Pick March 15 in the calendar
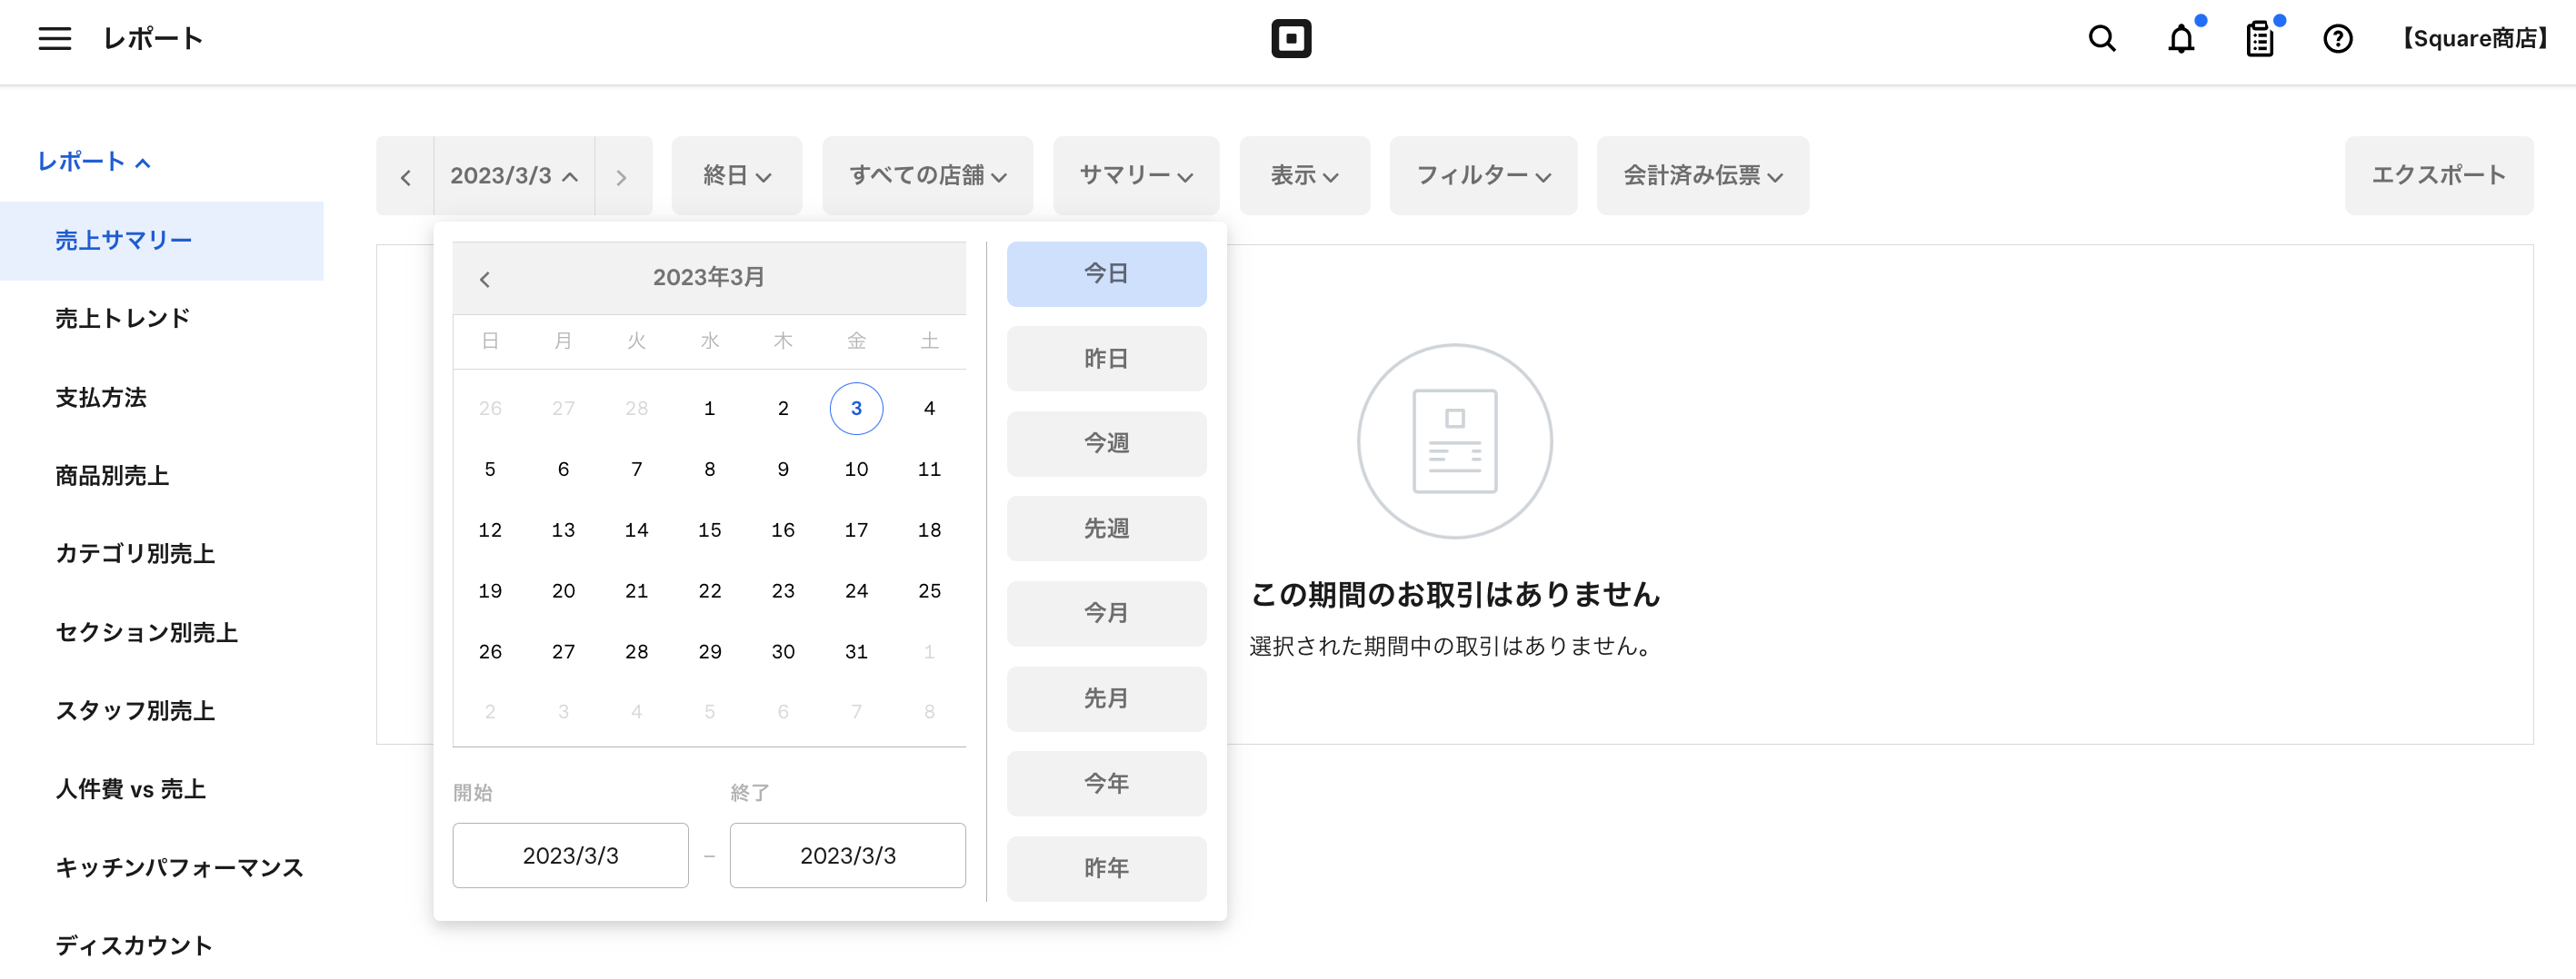Image resolution: width=2576 pixels, height=979 pixels. pos(709,530)
